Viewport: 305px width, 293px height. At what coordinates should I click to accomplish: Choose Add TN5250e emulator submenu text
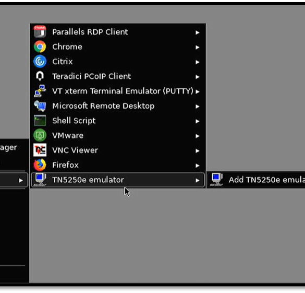pyautogui.click(x=267, y=180)
